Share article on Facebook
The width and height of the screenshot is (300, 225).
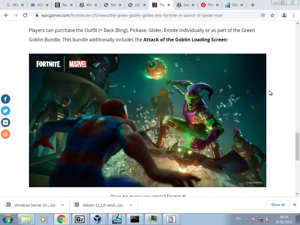coord(6,99)
